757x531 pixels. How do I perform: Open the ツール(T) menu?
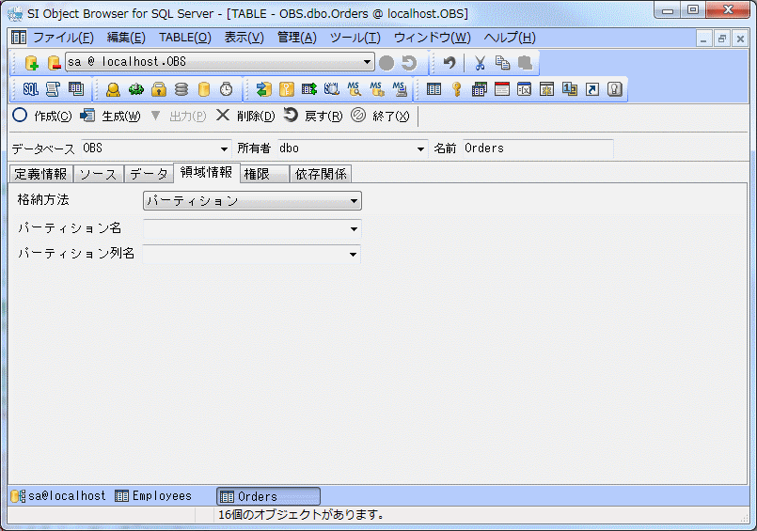tap(355, 38)
